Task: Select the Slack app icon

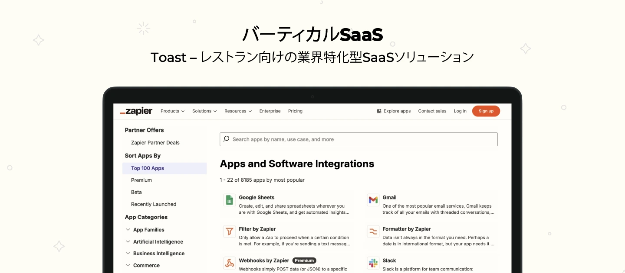Action: [x=373, y=263]
